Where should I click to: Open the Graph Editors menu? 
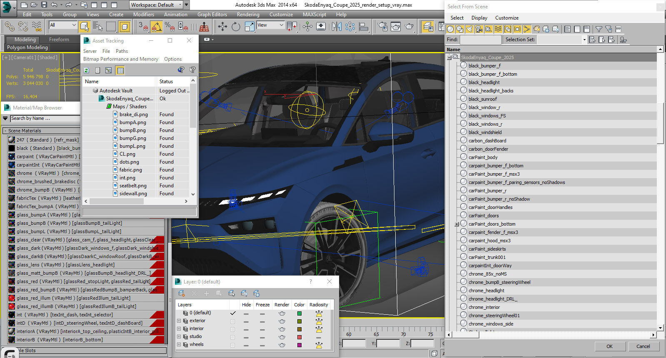[212, 14]
